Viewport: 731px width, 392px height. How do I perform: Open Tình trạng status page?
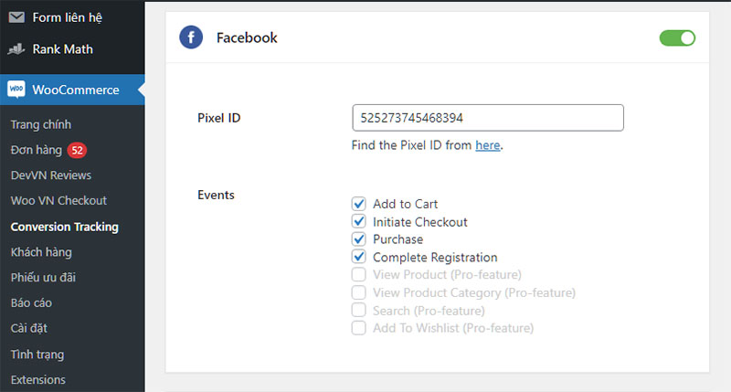click(x=37, y=355)
